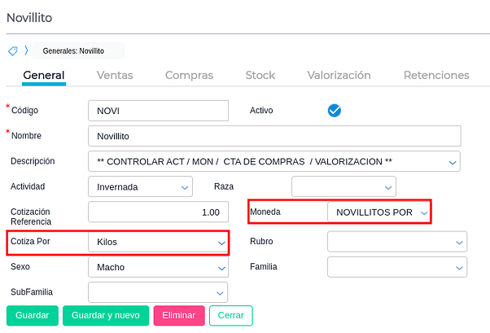Switch to the Ventas tab

point(115,76)
